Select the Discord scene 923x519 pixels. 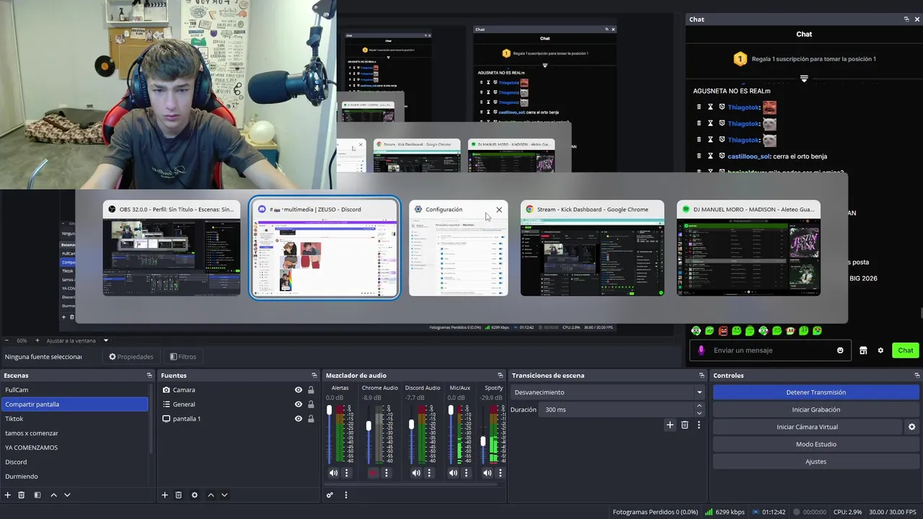tap(75, 462)
